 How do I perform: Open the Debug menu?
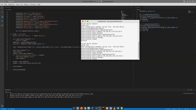26,4
